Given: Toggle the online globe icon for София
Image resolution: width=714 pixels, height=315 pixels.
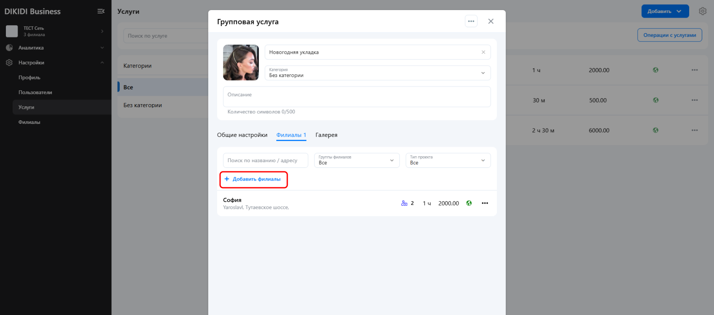Looking at the screenshot, I should (469, 203).
